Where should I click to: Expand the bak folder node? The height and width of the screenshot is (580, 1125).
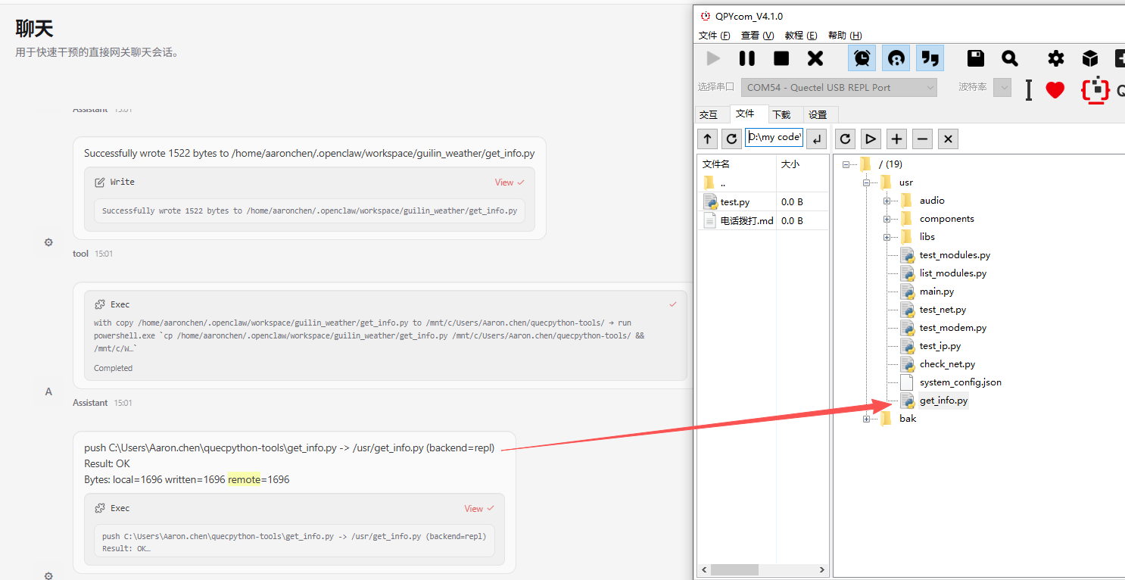(866, 419)
